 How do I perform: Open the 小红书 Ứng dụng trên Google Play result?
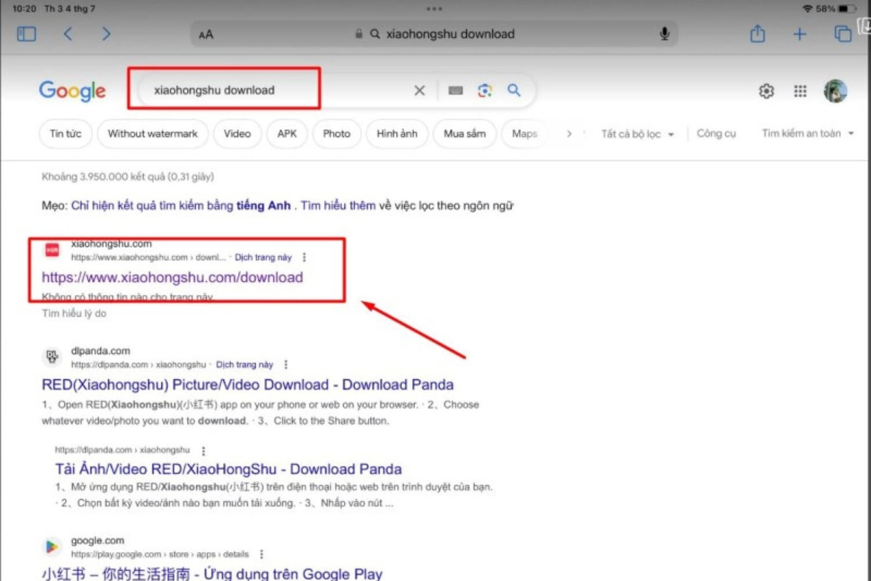coord(212,573)
